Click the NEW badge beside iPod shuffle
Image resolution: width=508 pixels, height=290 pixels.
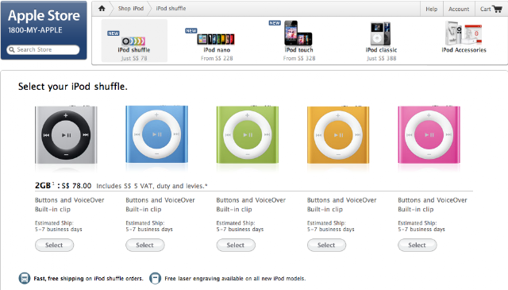point(113,33)
